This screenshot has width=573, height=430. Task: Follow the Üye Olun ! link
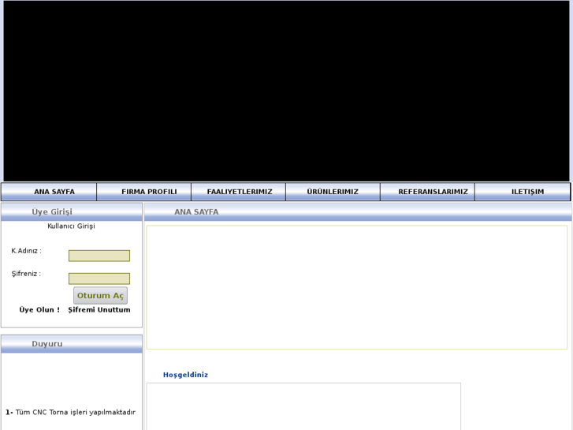(39, 310)
